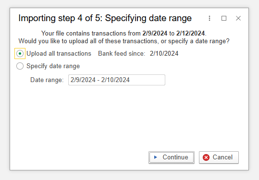Click the Continue button
Screen dimensions: 259x180
pyautogui.click(x=172, y=157)
